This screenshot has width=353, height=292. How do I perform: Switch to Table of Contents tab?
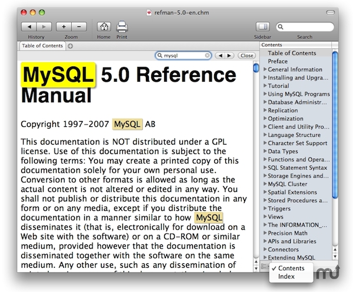click(x=41, y=45)
